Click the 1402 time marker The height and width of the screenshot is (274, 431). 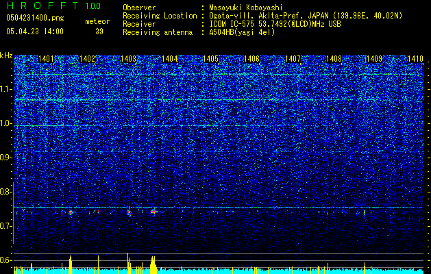tap(87, 58)
